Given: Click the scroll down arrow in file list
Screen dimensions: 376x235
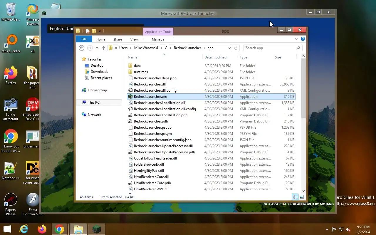Looking at the screenshot, I should pyautogui.click(x=303, y=191).
